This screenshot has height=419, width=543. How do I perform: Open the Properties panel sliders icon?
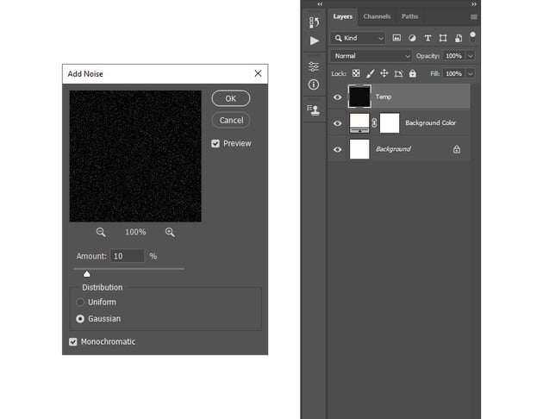pyautogui.click(x=314, y=66)
